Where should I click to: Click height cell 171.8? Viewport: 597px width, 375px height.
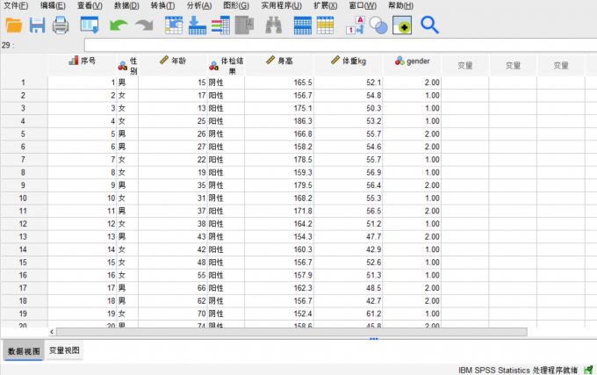pyautogui.click(x=279, y=211)
